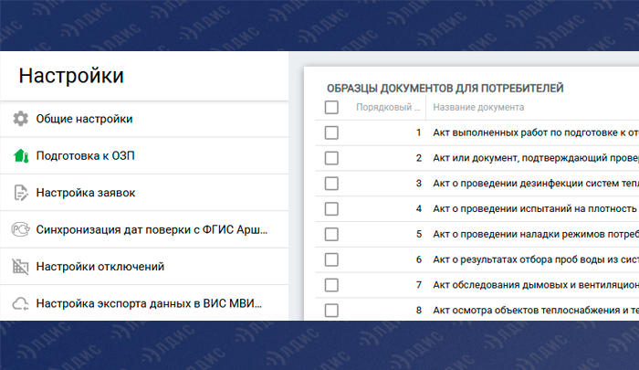Click 'Акт обследования дымовых и вентиляционных' text
639x370 pixels.
536,285
